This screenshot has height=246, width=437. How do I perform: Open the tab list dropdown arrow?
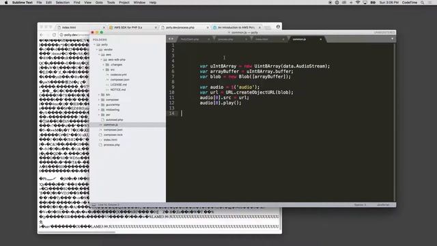coord(392,39)
